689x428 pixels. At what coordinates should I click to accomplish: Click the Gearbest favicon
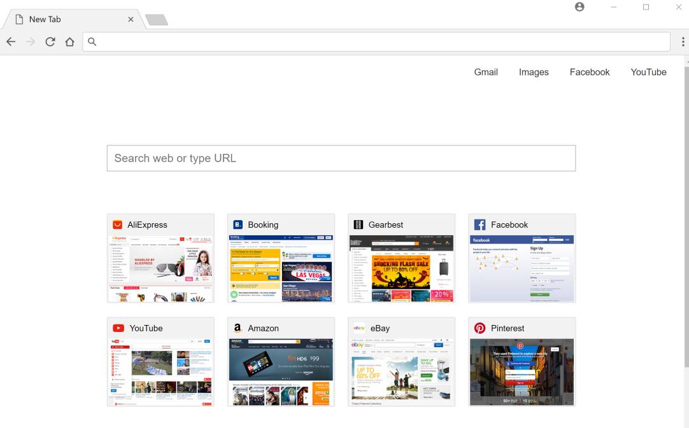(358, 224)
